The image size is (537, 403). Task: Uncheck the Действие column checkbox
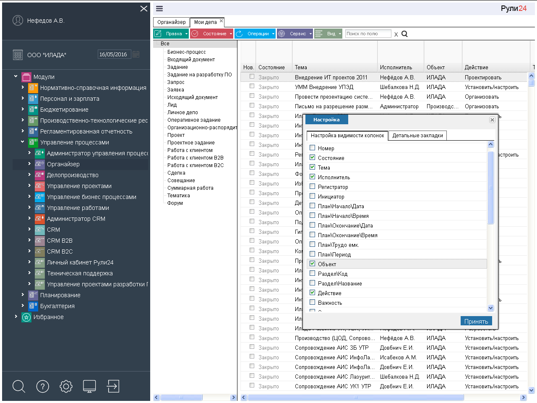pos(312,293)
